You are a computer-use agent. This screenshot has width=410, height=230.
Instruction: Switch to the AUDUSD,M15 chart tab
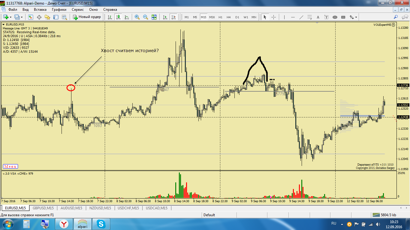coord(71,208)
